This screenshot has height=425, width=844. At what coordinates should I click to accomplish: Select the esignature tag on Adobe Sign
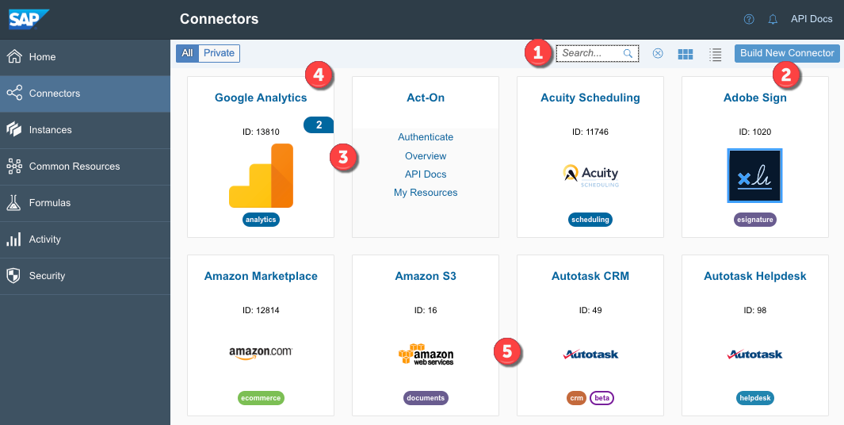(755, 220)
